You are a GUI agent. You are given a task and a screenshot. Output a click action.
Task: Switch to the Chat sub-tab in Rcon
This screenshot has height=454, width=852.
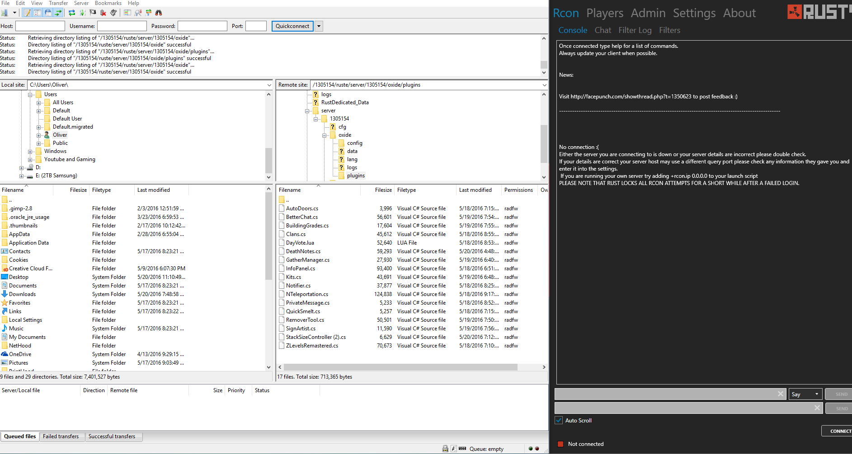click(603, 30)
